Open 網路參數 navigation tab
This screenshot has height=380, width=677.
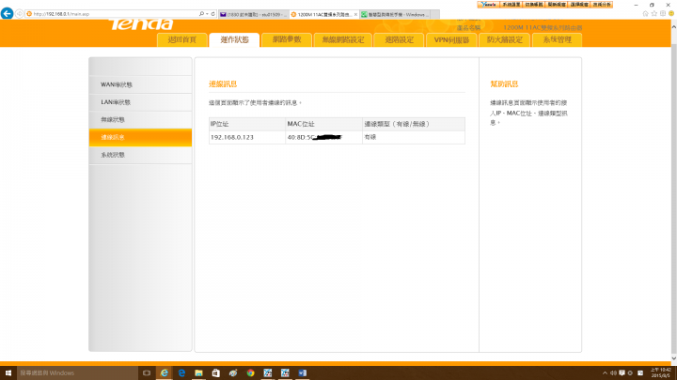pyautogui.click(x=287, y=39)
